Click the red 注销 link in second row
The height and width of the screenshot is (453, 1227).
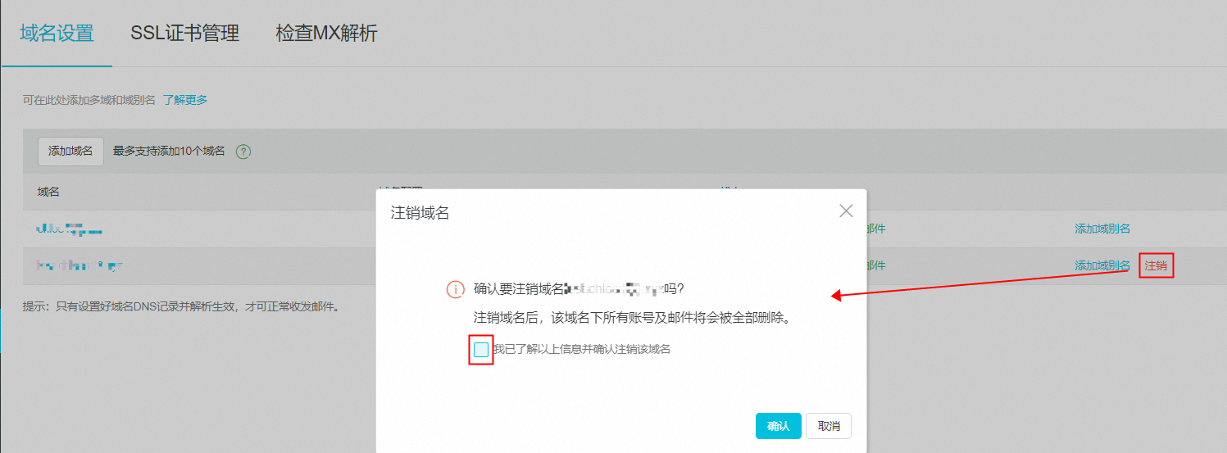click(x=1156, y=265)
